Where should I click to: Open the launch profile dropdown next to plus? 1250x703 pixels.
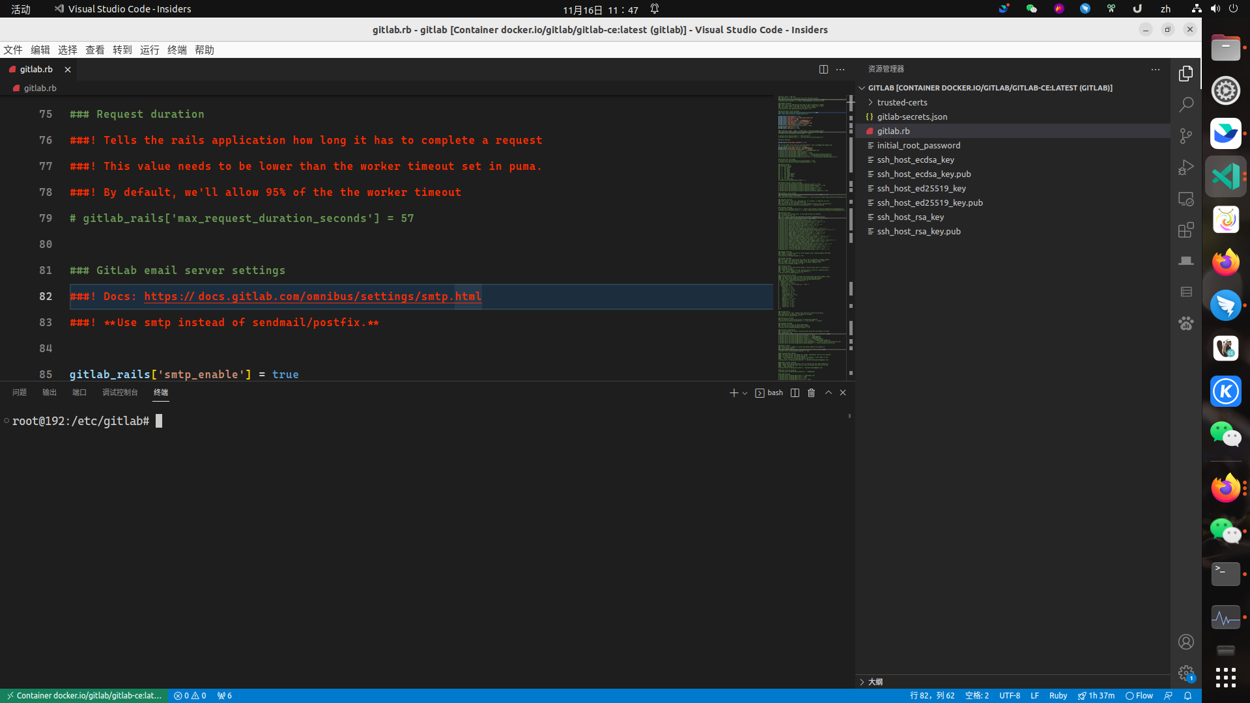pyautogui.click(x=745, y=393)
